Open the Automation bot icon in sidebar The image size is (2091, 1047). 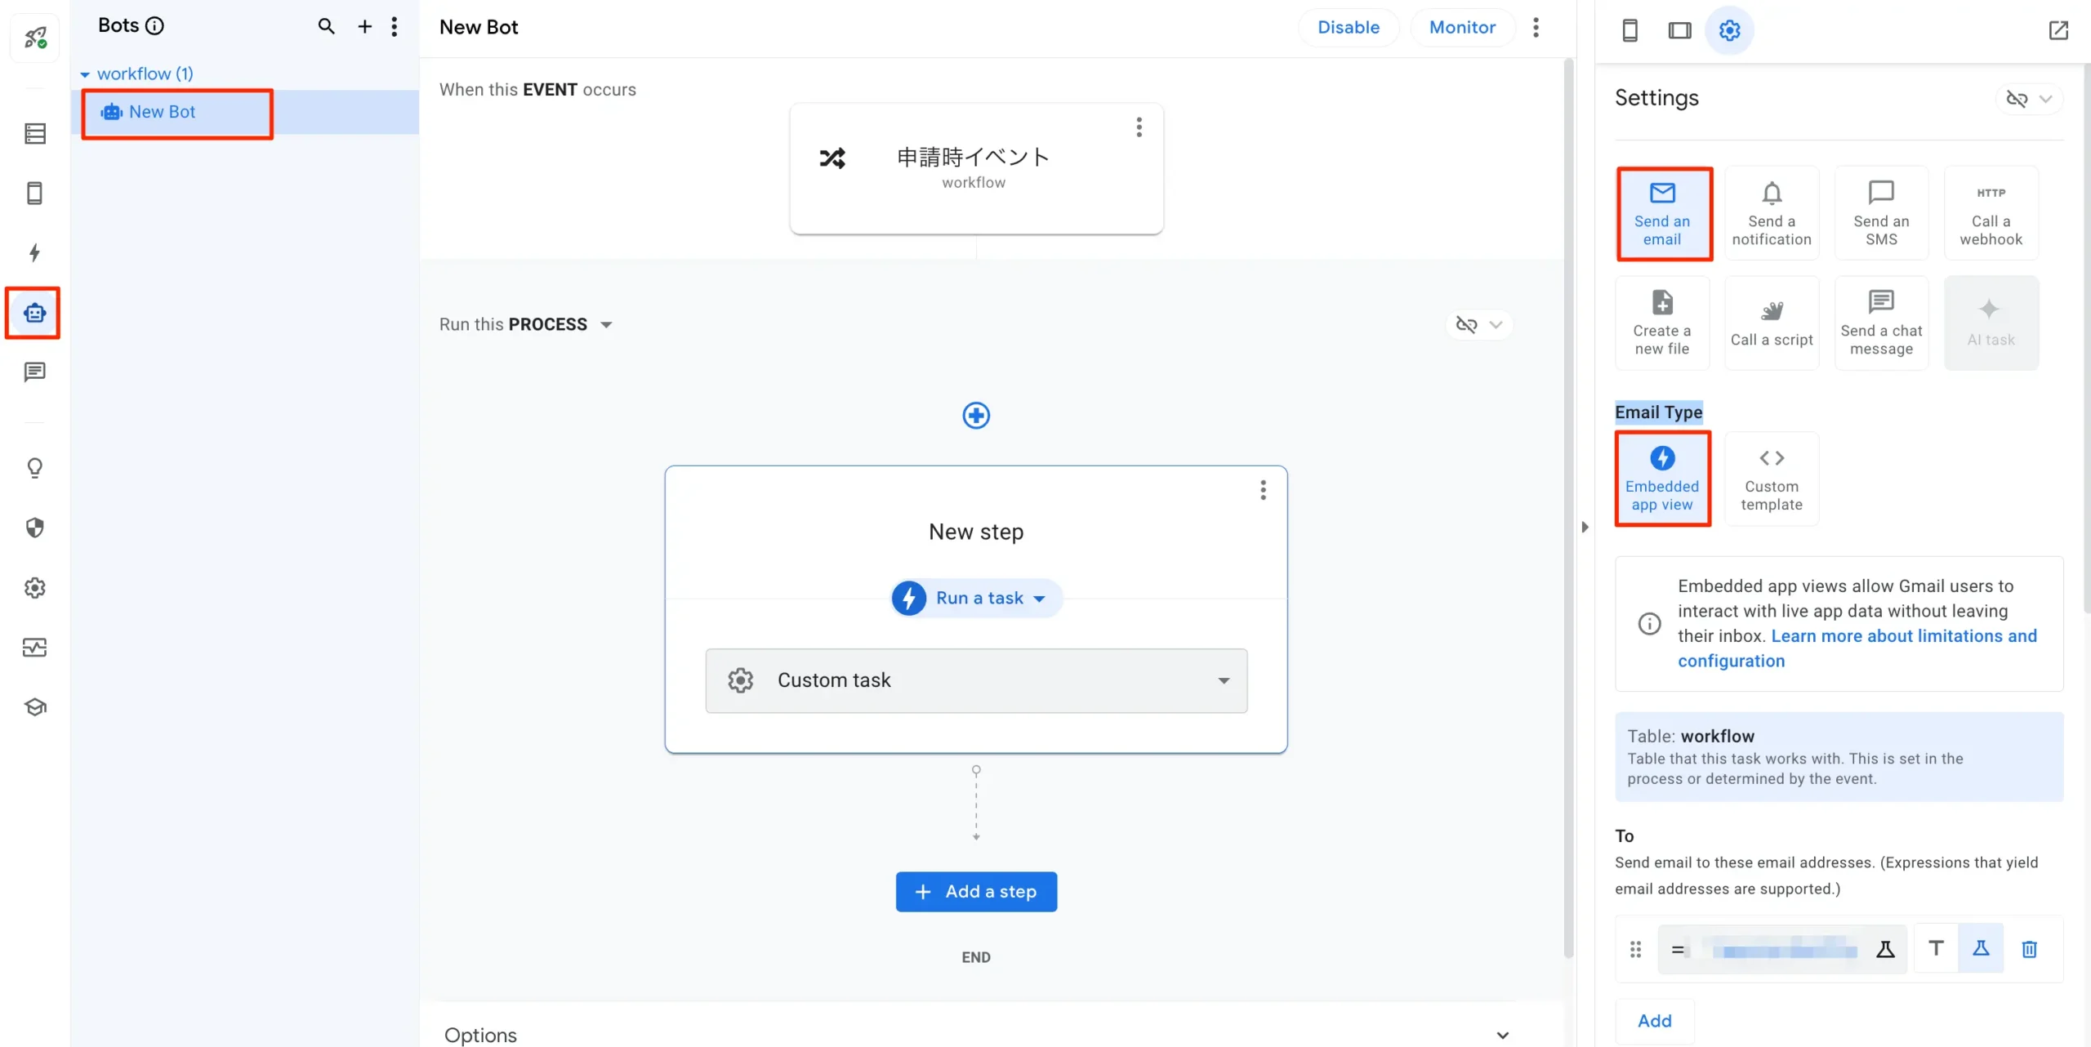coord(34,313)
